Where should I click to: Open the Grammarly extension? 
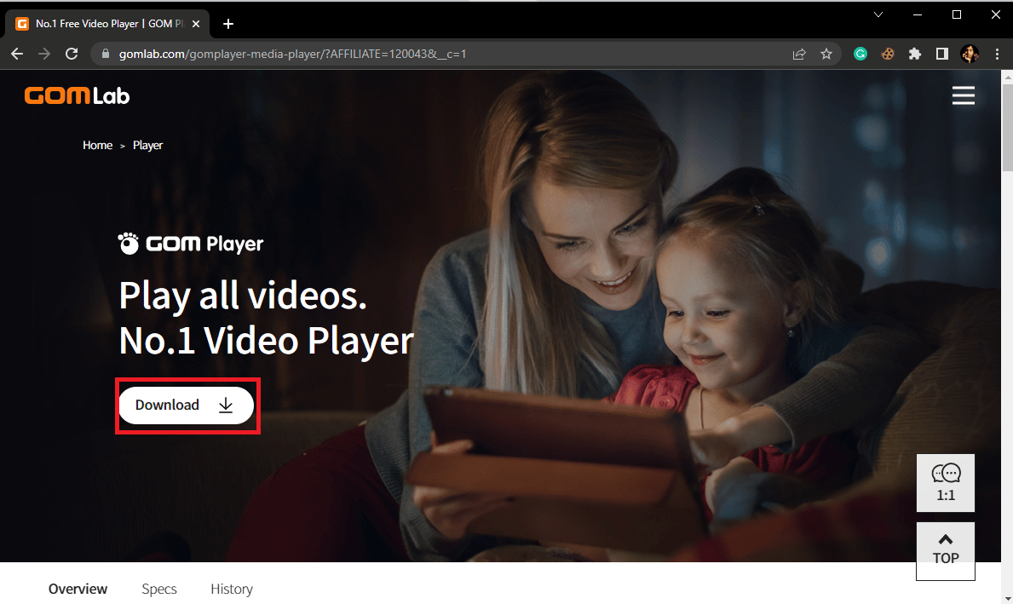pos(860,55)
